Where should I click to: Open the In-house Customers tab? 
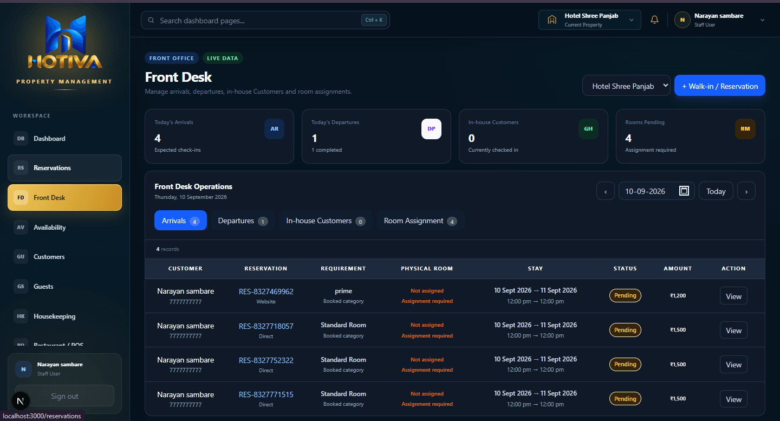326,221
